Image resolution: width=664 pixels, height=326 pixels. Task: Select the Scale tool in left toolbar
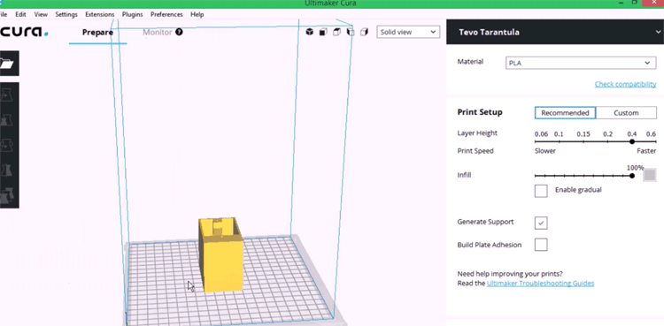pyautogui.click(x=6, y=119)
